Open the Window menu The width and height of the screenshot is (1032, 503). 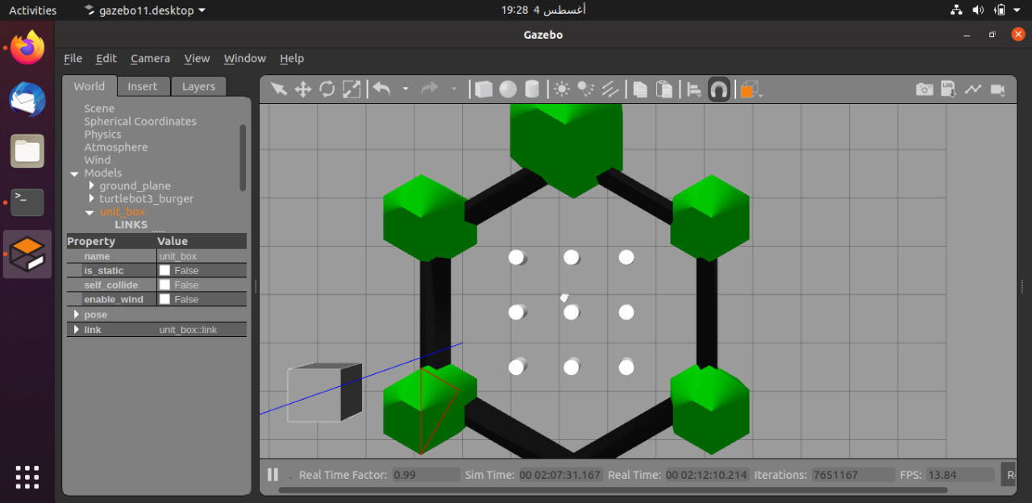245,58
